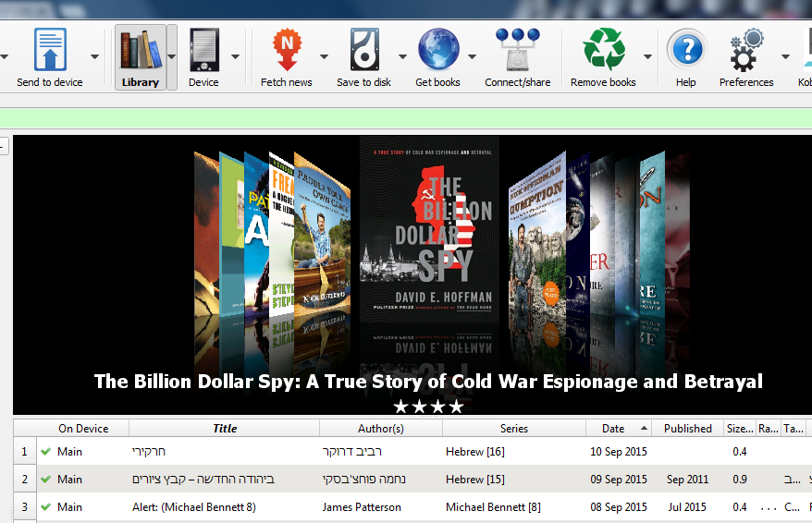
Task: Sort by the Title column header
Action: 224,429
